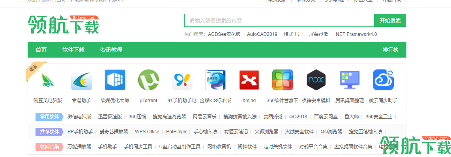Screen dimensions: 451x157
Task: Click the search input field
Action: tap(279, 21)
